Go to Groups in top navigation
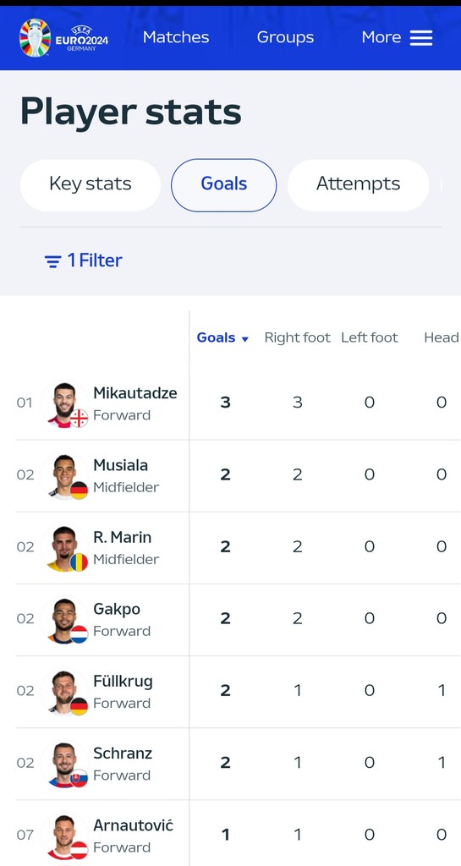Screen dimensions: 461x866 click(285, 37)
